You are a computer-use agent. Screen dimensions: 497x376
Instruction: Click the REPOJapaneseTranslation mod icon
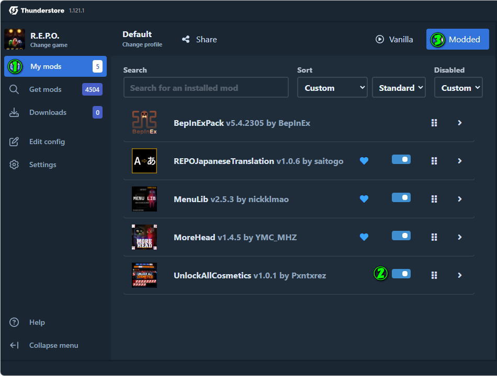coord(144,161)
